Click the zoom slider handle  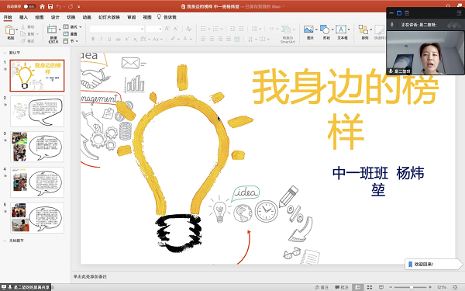[x=412, y=287]
